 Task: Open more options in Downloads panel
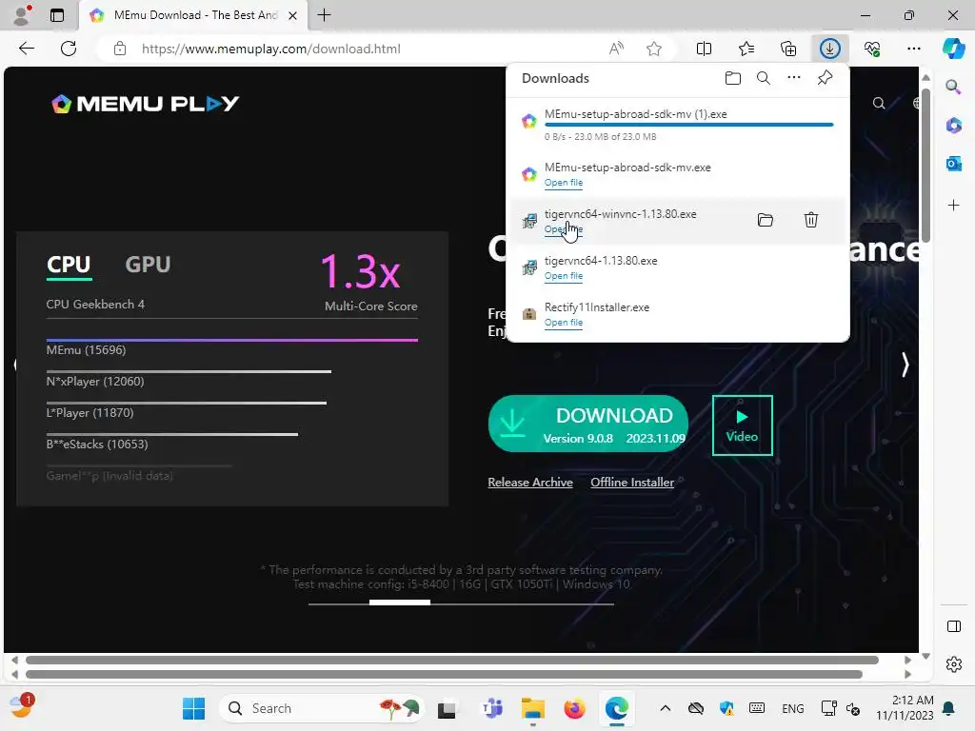(x=794, y=78)
